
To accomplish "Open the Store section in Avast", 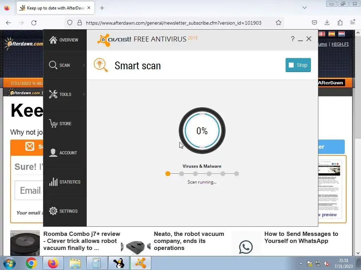I will pyautogui.click(x=65, y=123).
